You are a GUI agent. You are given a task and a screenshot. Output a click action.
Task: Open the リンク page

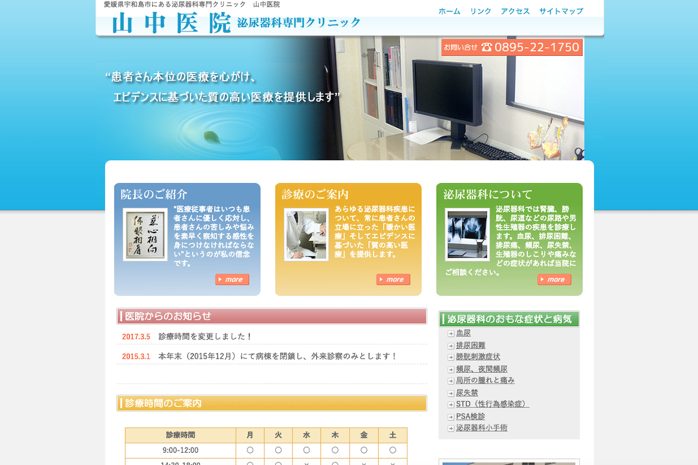[x=480, y=10]
